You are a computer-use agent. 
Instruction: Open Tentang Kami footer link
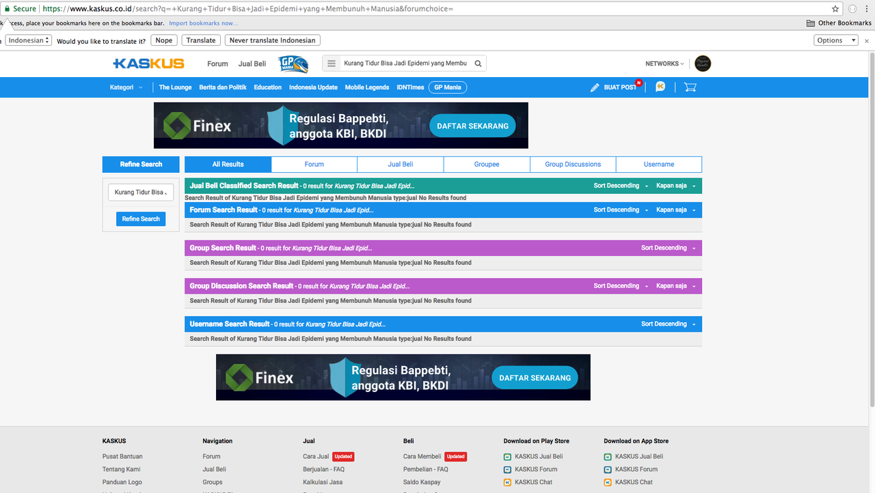(122, 470)
